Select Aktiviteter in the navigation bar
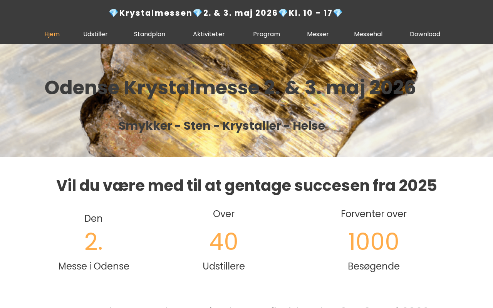This screenshot has width=493, height=308. pyautogui.click(x=209, y=34)
